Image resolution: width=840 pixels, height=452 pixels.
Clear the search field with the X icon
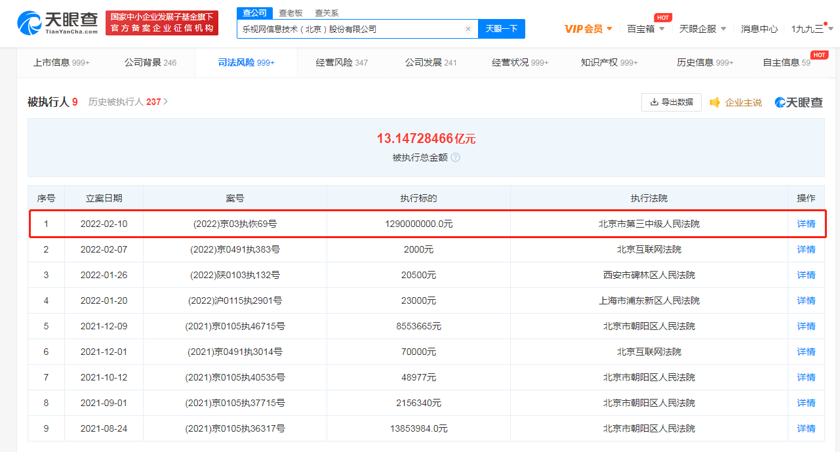coord(468,29)
